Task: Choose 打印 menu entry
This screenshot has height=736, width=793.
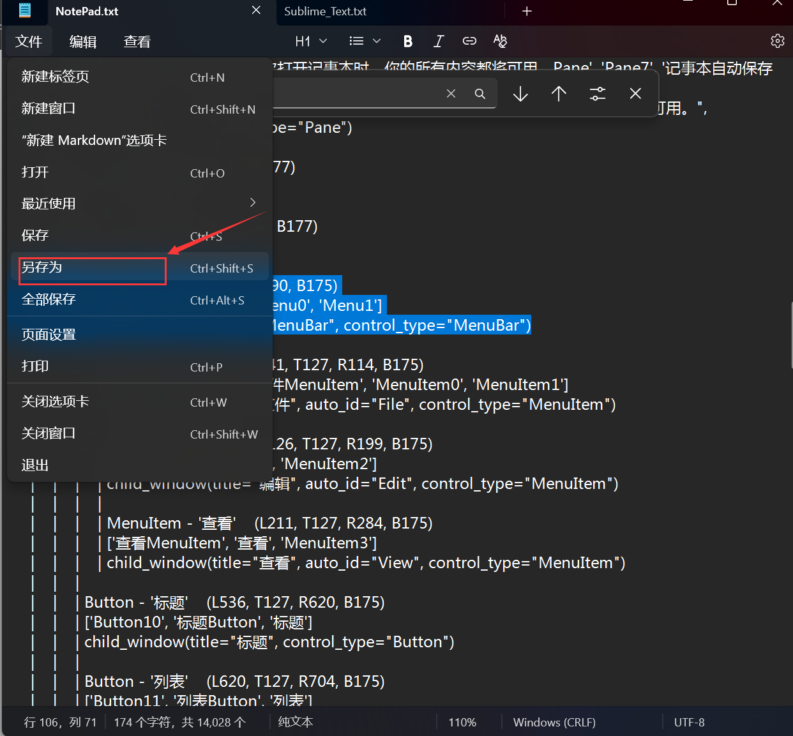Action: 140,367
